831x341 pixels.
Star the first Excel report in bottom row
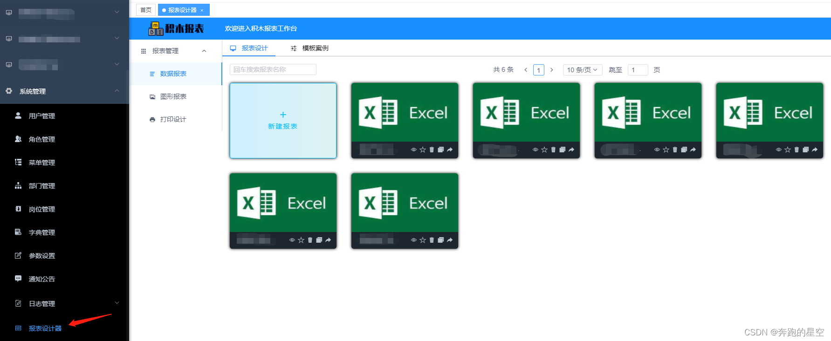301,240
